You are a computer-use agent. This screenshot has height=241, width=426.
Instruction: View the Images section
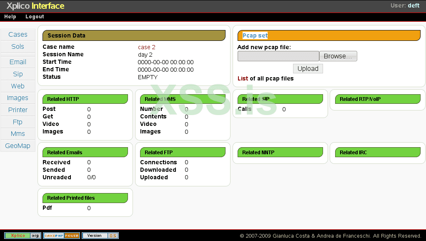click(x=18, y=98)
